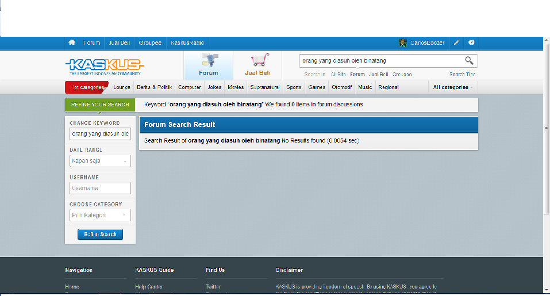
Task: Select the Forum microphone tab icon
Action: (209, 60)
